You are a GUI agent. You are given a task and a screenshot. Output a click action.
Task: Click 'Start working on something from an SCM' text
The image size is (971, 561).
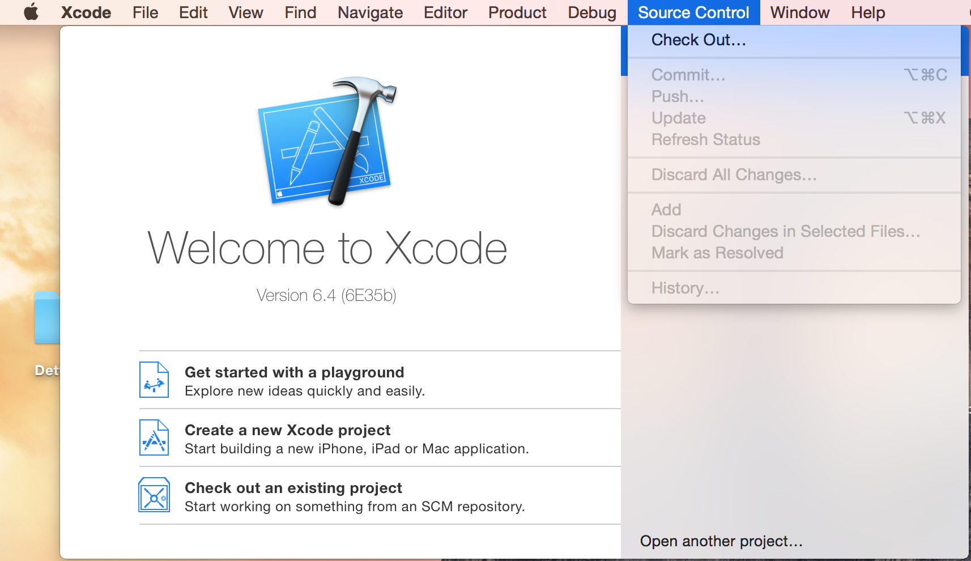(x=355, y=507)
